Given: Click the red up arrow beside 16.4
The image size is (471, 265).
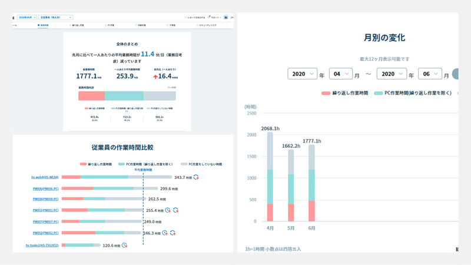Looking at the screenshot, I should [155, 77].
